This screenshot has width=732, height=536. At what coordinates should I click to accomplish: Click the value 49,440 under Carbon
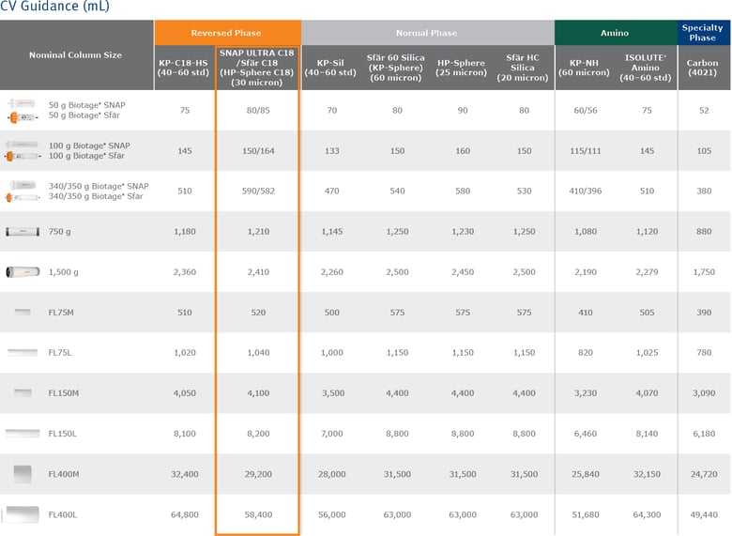point(704,515)
